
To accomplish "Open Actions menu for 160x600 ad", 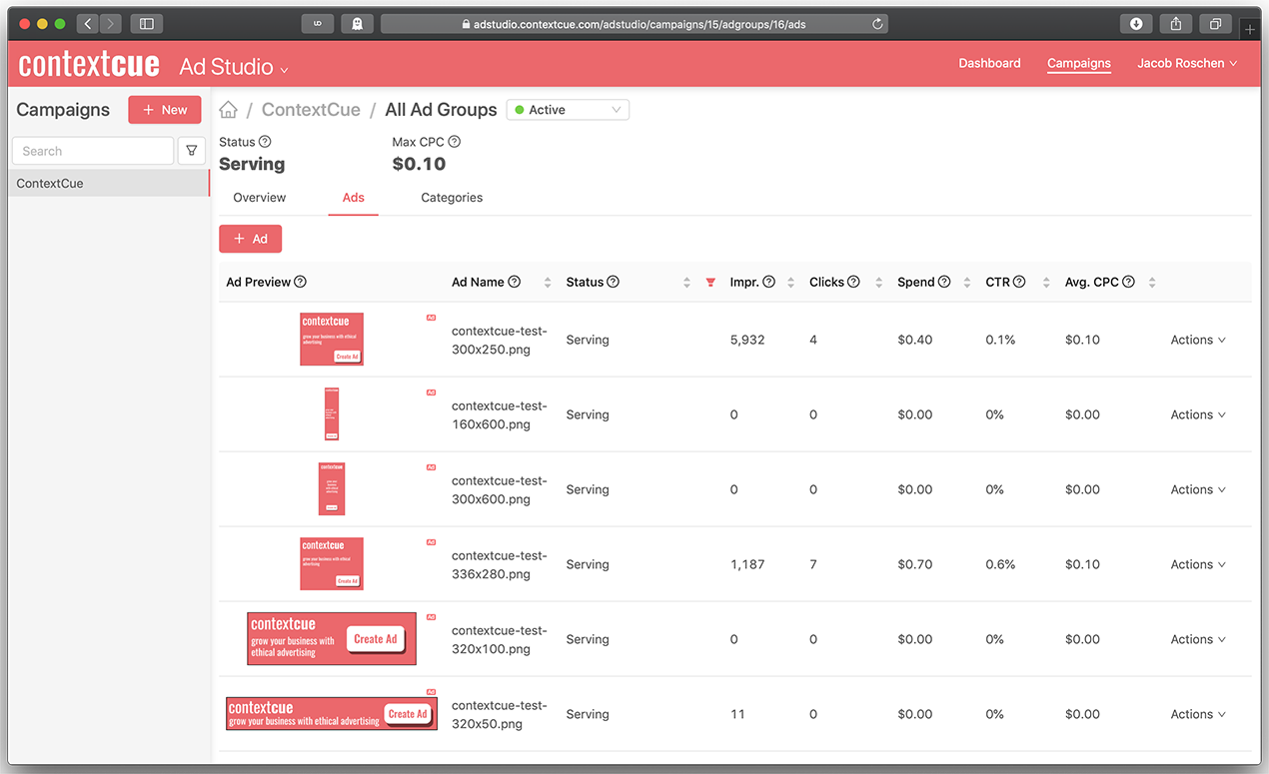I will 1198,414.
